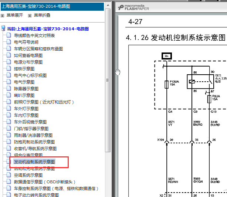The width and height of the screenshot is (227, 197).
Task: Open 车外灯示意图
Action: (26, 109)
